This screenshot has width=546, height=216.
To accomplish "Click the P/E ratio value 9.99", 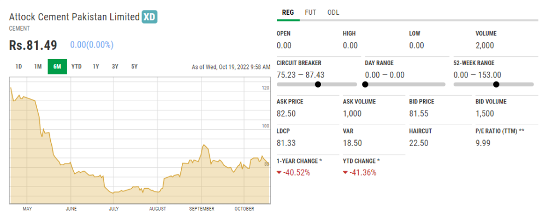I will point(483,143).
